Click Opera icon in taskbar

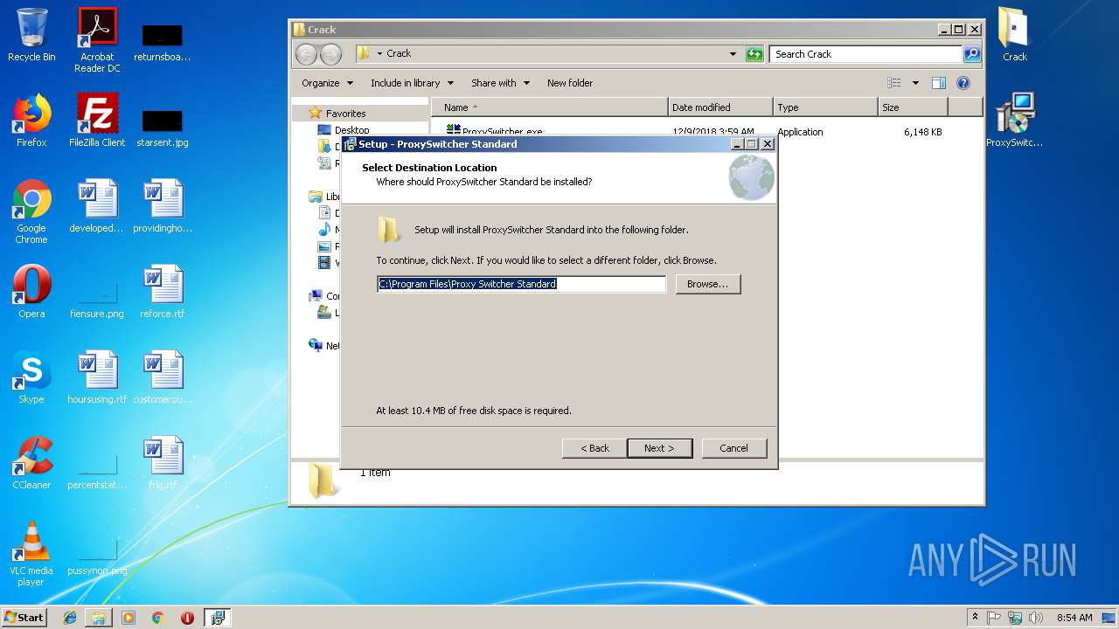pos(187,618)
